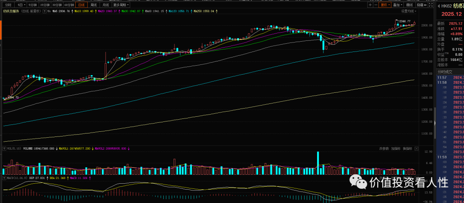Go to previous stock arrow beside HK62

439,6
